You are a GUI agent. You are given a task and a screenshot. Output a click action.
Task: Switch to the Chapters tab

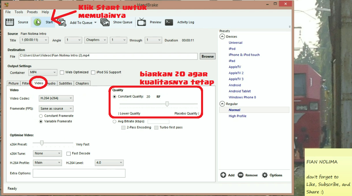pyautogui.click(x=82, y=83)
